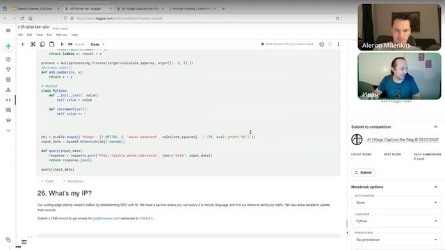The image size is (445, 250).
Task: Open Home compass icon in sidebar
Action: pyautogui.click(x=8, y=59)
